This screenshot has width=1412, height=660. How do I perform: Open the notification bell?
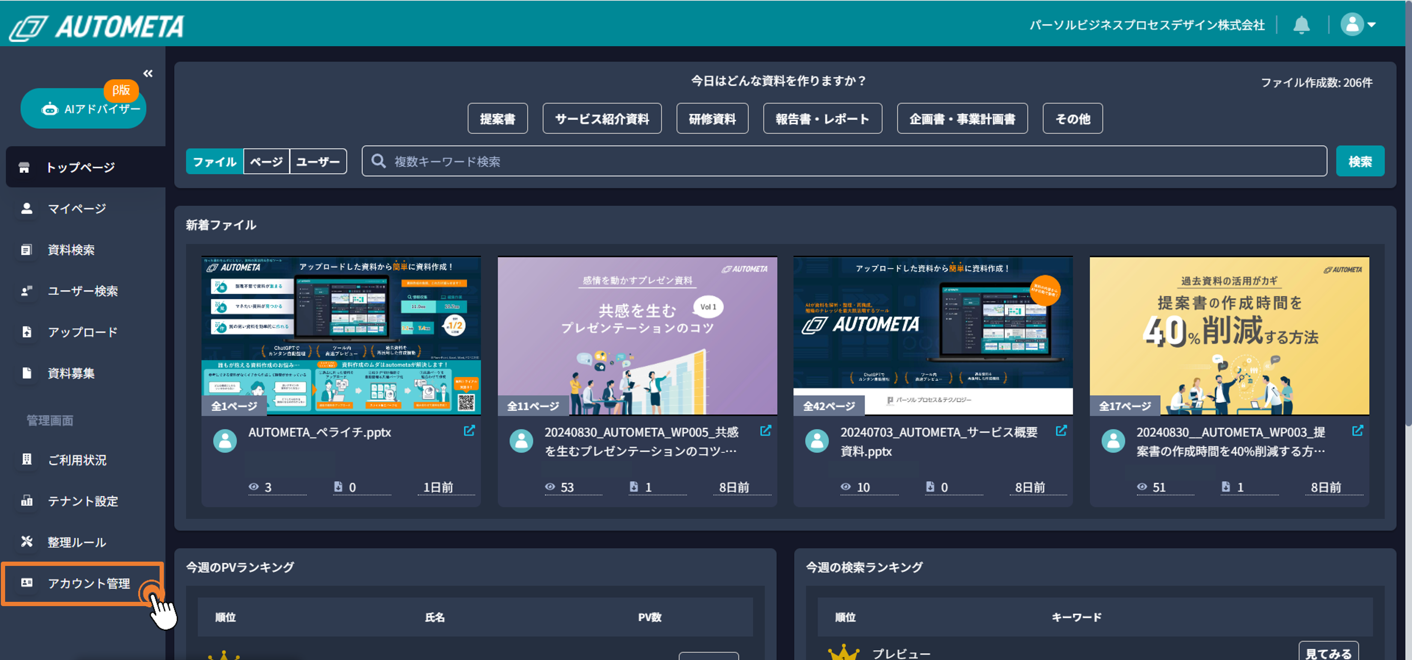point(1301,25)
